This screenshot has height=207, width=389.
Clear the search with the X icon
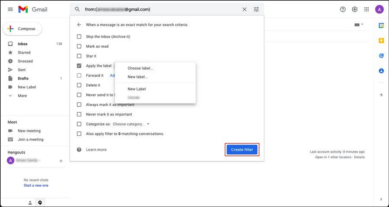tap(244, 9)
